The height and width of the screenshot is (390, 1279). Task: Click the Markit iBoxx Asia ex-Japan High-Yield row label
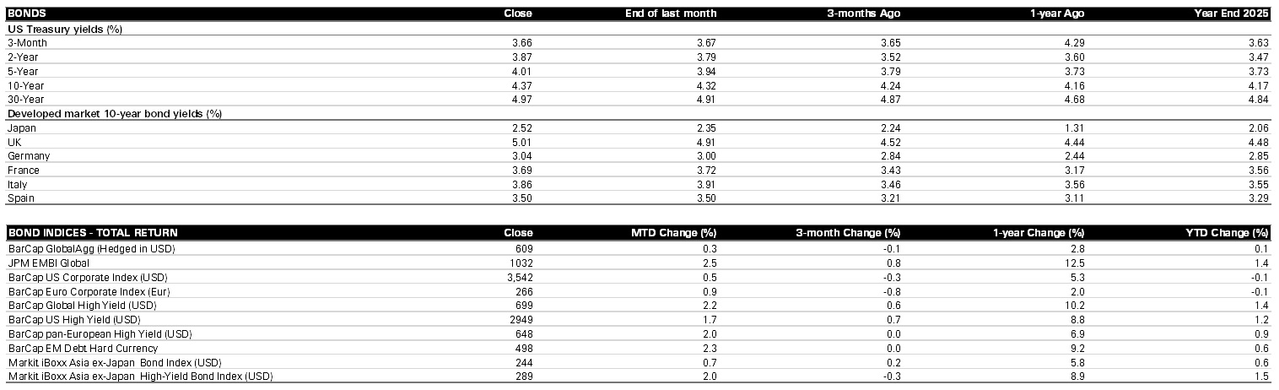click(x=140, y=376)
